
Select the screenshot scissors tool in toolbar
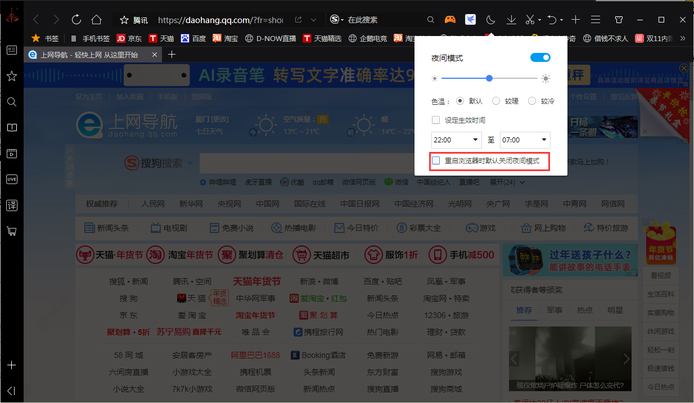(x=529, y=19)
